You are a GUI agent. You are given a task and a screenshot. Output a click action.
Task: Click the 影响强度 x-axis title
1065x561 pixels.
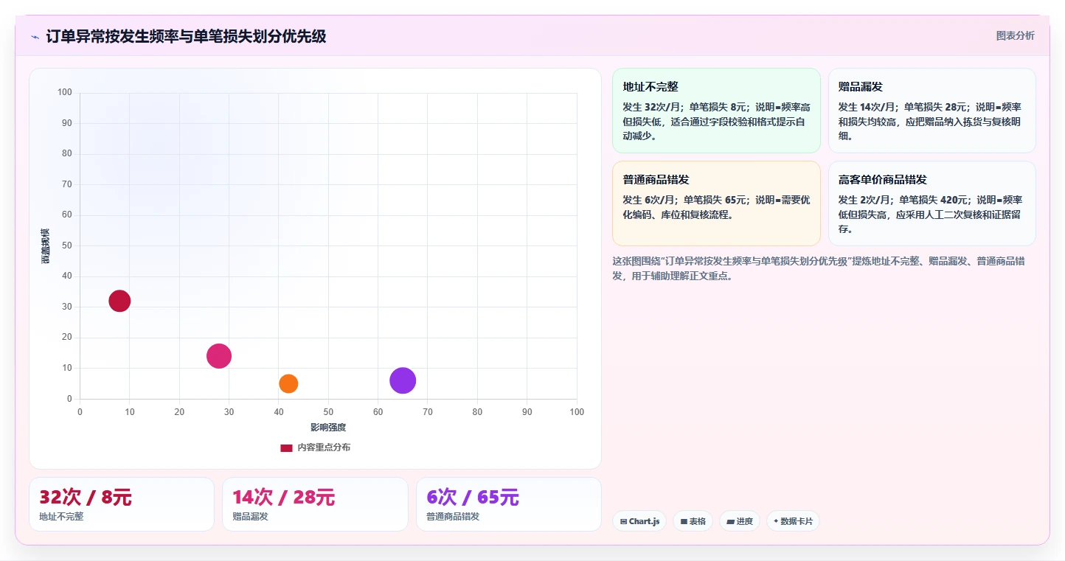[x=328, y=428]
